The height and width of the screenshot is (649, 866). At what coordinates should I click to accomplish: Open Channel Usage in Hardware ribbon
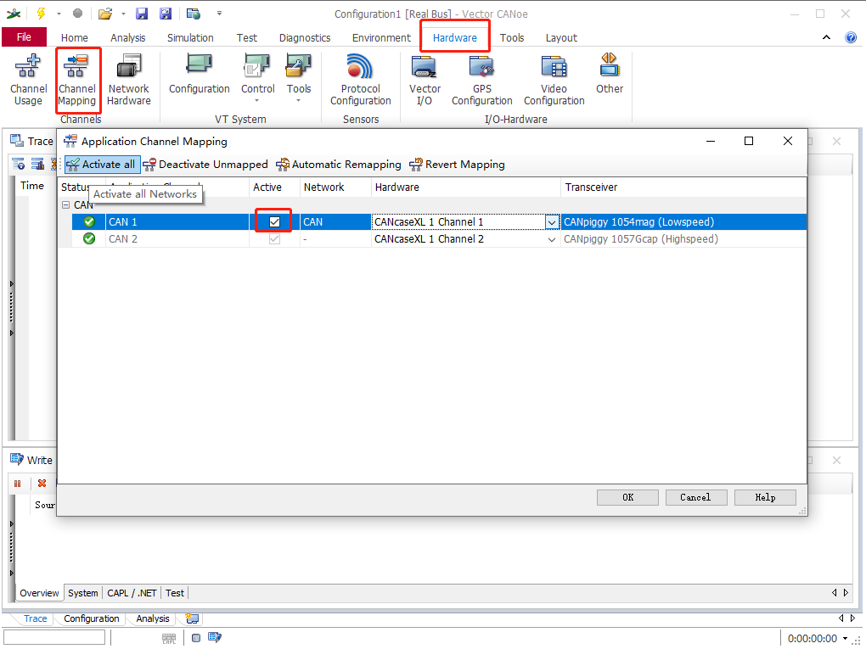click(x=28, y=80)
